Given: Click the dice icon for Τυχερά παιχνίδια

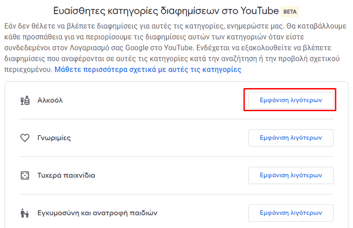Looking at the screenshot, I should click(25, 175).
